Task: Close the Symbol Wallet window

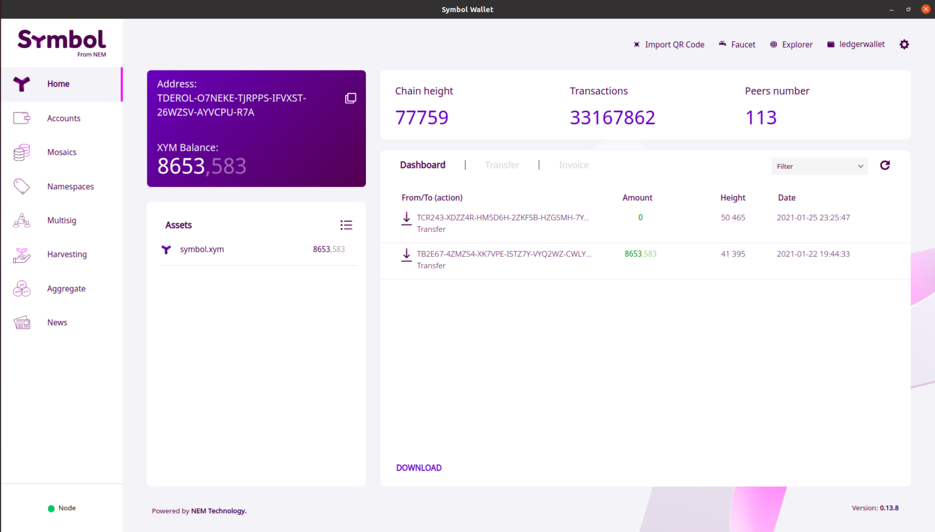Action: [926, 9]
